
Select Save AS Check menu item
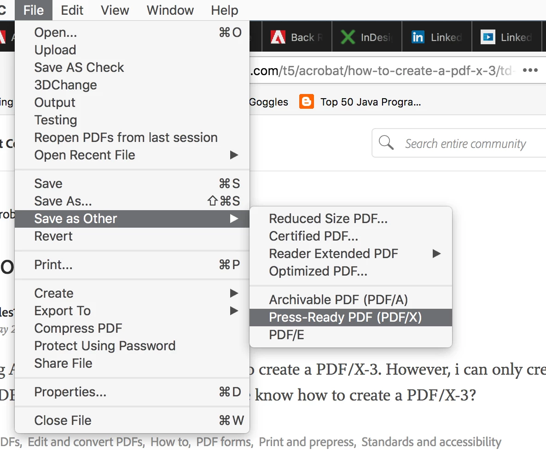coord(132,67)
